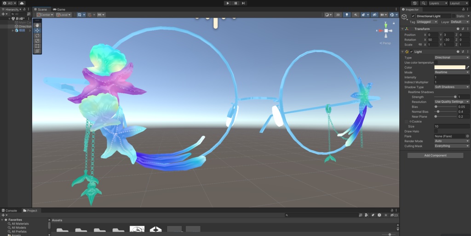Viewport: 471px width, 236px height.
Task: Click the scene gizmo X axis cone
Action: [x=380, y=31]
